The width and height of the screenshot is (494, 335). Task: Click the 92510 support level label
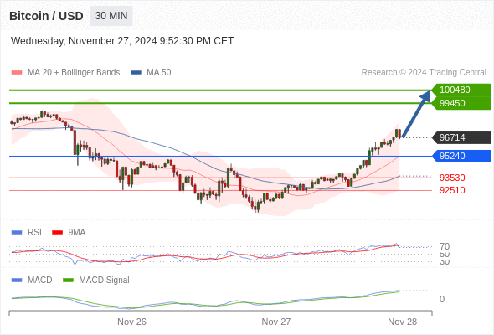pyautogui.click(x=452, y=190)
